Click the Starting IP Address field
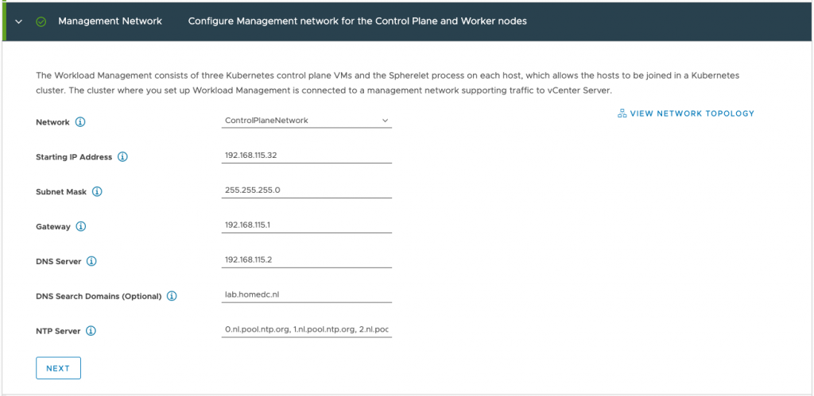The height and width of the screenshot is (396, 814). pos(307,156)
